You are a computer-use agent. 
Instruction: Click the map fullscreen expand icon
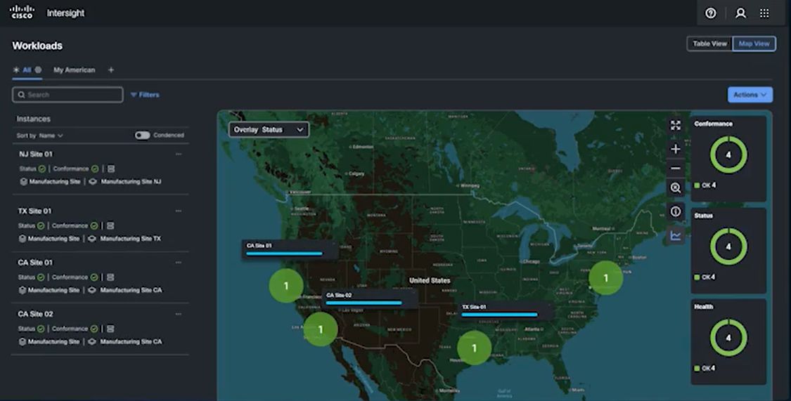pos(676,126)
